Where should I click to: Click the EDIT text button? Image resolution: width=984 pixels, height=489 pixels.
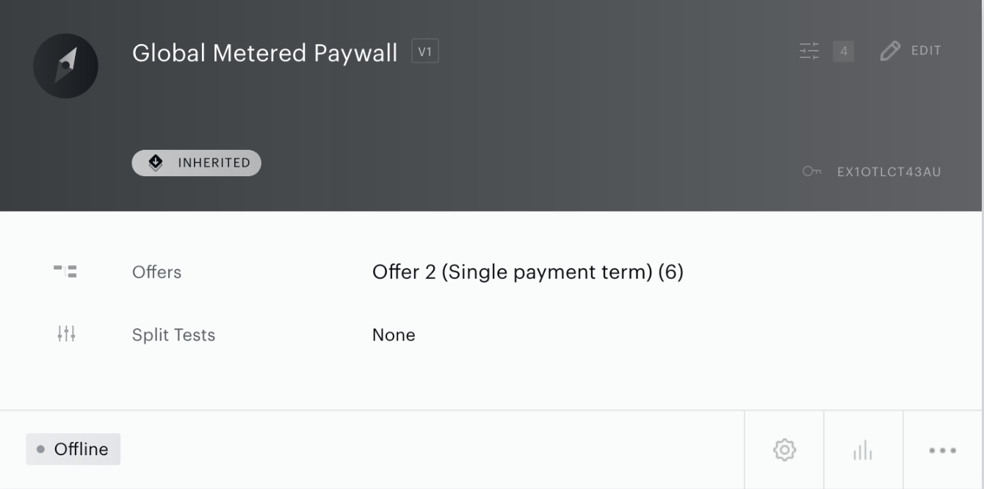click(926, 51)
